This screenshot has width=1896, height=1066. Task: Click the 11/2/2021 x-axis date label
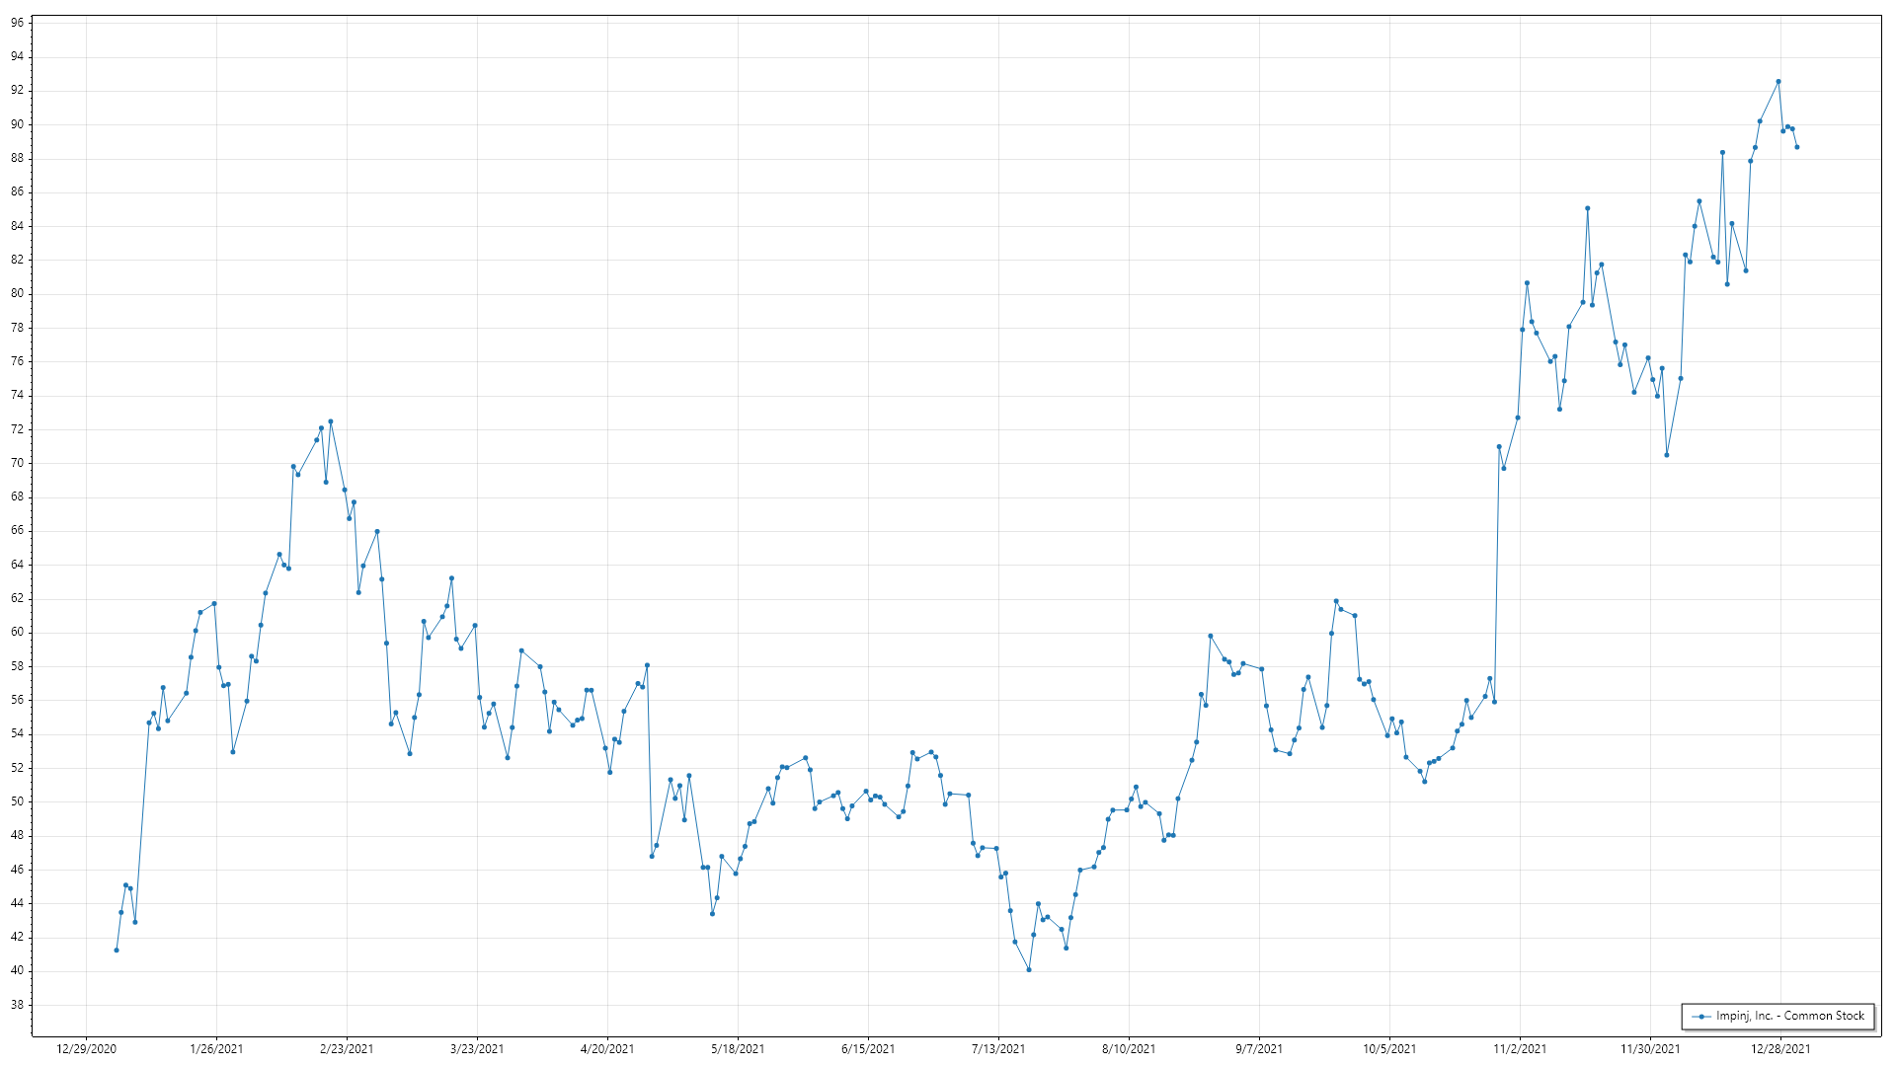(1520, 1049)
